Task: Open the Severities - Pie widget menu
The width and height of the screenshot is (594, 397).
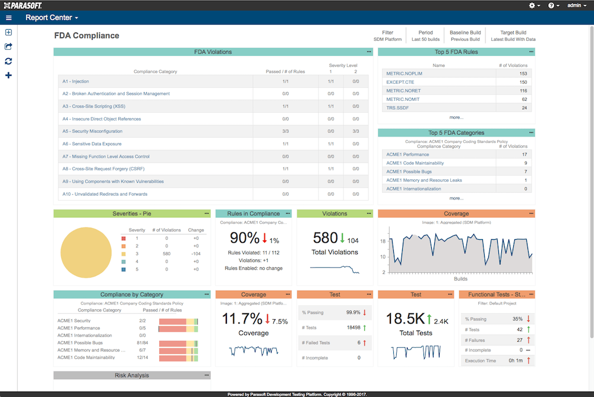Action: point(206,213)
